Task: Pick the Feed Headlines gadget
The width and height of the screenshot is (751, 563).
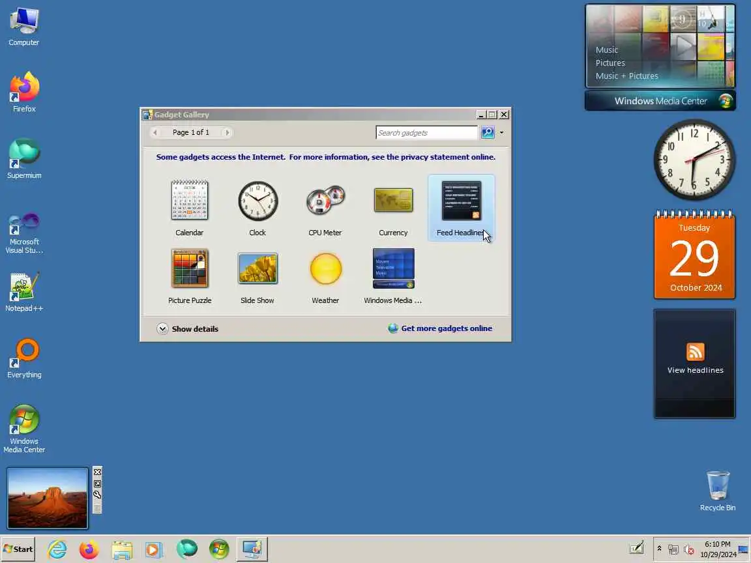Action: coord(461,208)
